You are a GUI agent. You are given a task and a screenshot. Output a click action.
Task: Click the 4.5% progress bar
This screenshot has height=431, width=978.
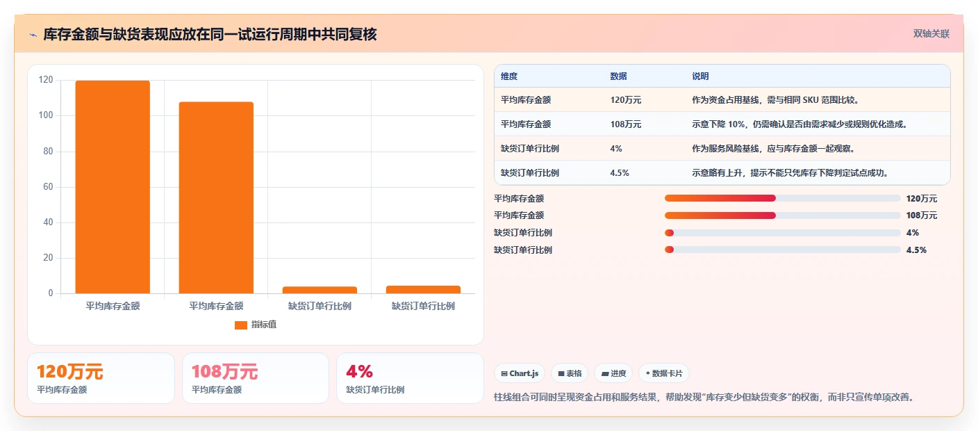click(782, 250)
